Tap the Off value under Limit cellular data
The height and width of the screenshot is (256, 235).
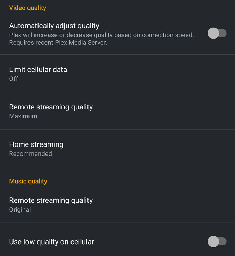(14, 79)
